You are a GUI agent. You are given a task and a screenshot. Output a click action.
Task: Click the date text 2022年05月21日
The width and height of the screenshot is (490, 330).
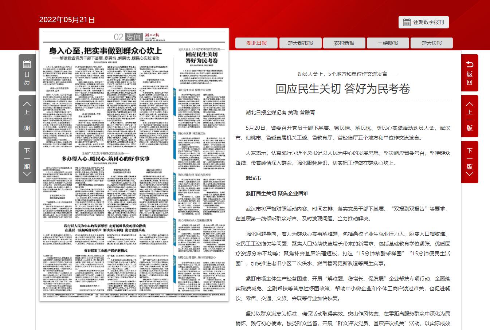pos(67,20)
